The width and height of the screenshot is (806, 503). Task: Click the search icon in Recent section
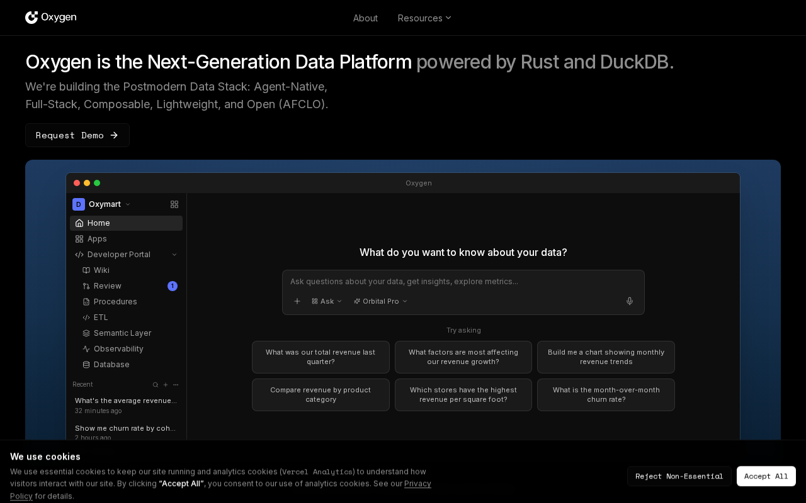pos(156,385)
